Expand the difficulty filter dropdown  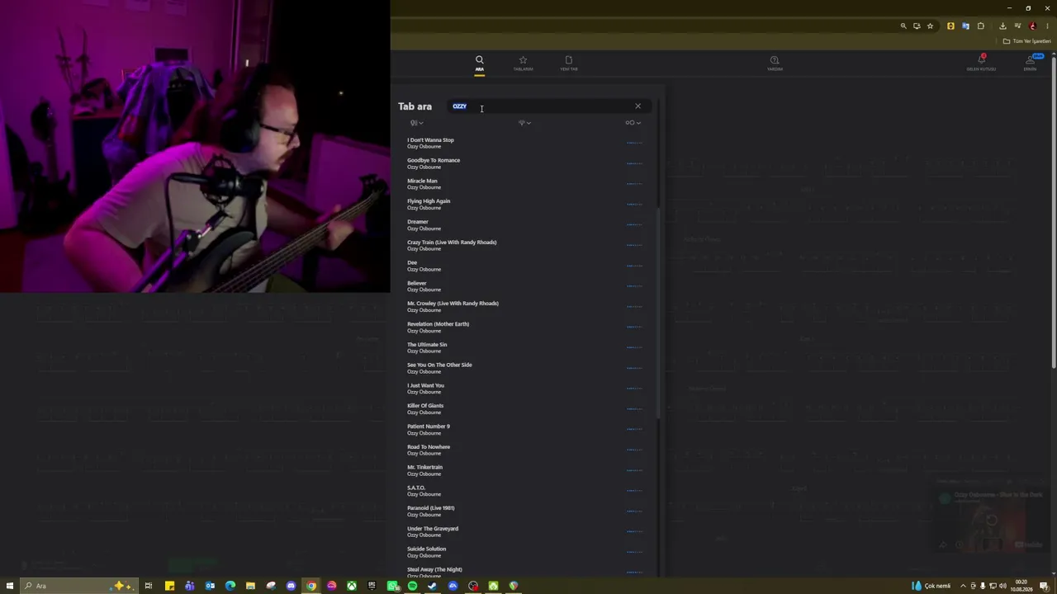[x=633, y=123]
